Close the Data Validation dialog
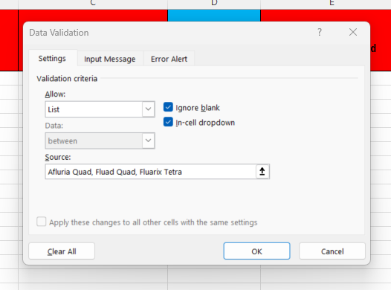Screen dimensions: 391x290 click(x=353, y=32)
